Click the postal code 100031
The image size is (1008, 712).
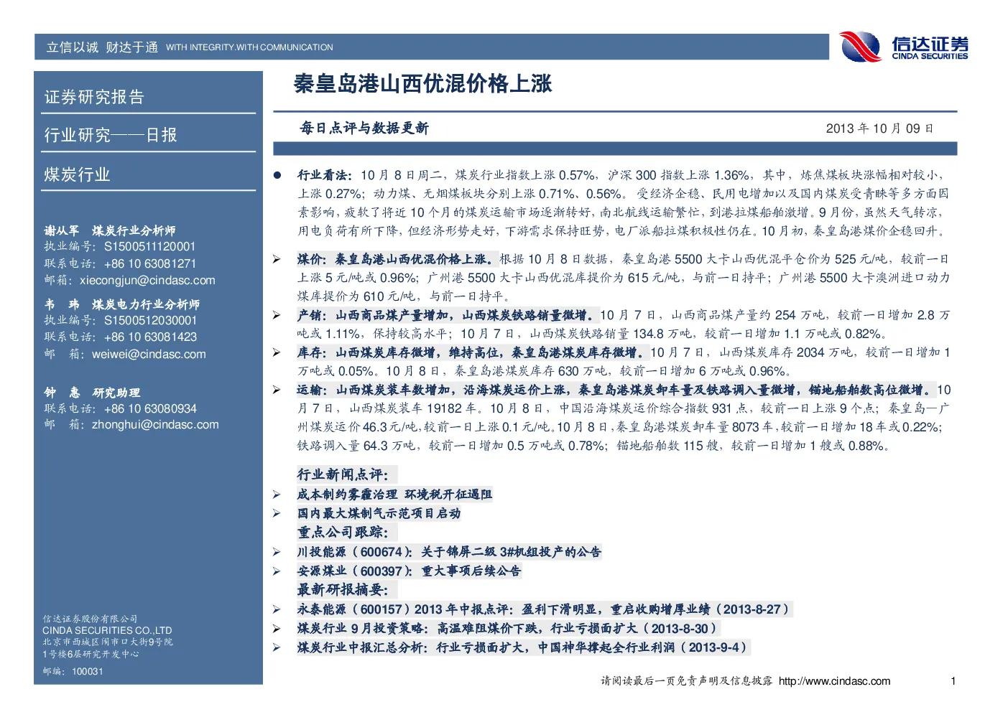(x=88, y=672)
